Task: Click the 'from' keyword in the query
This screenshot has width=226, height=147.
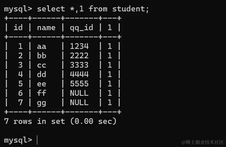Action: [98, 9]
